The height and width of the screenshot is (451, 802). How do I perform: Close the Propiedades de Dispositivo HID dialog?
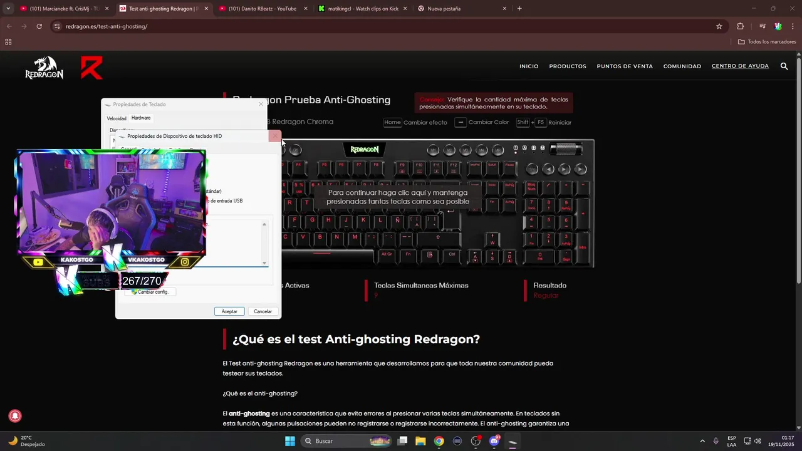point(274,136)
